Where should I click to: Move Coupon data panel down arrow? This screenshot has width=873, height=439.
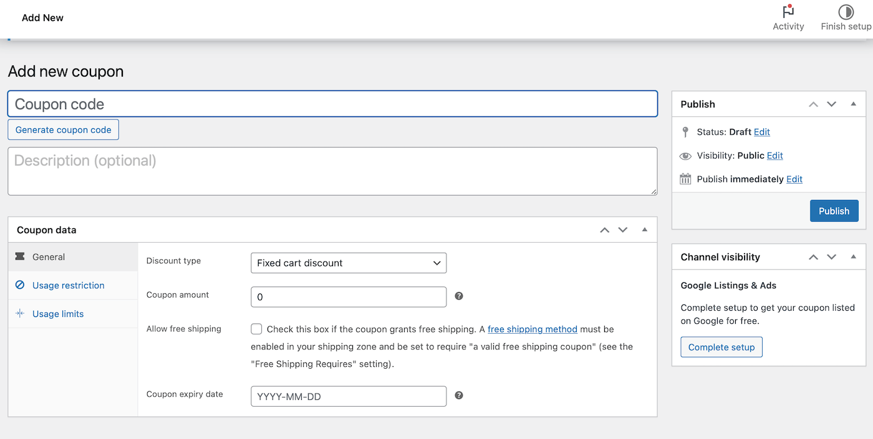coord(622,230)
